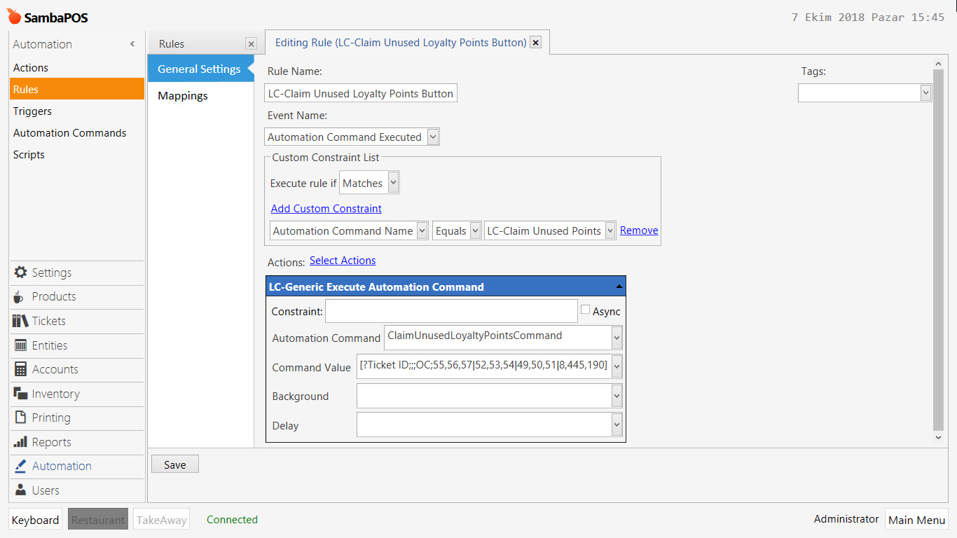Click the Entities table icon
Image resolution: width=957 pixels, height=538 pixels.
pos(20,345)
